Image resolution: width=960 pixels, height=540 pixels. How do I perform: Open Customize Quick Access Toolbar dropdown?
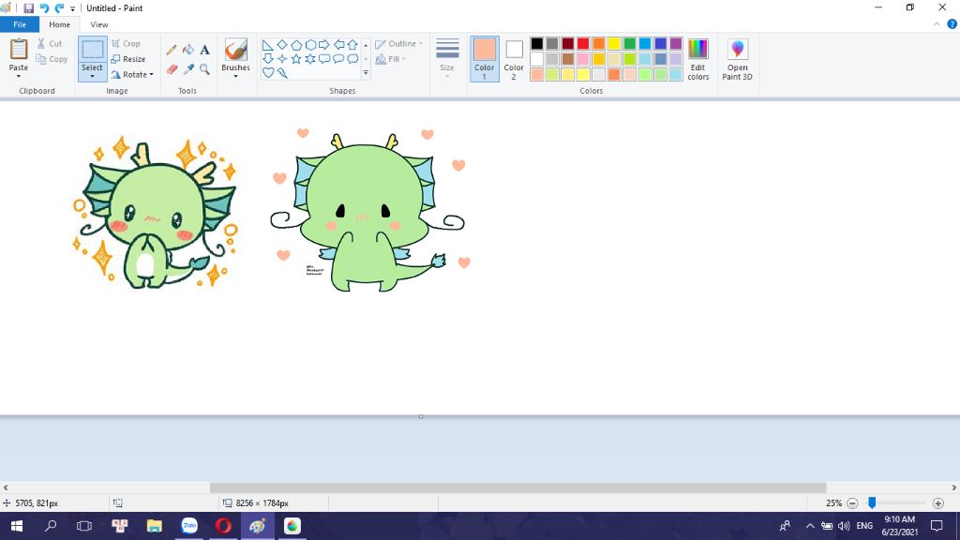point(72,8)
